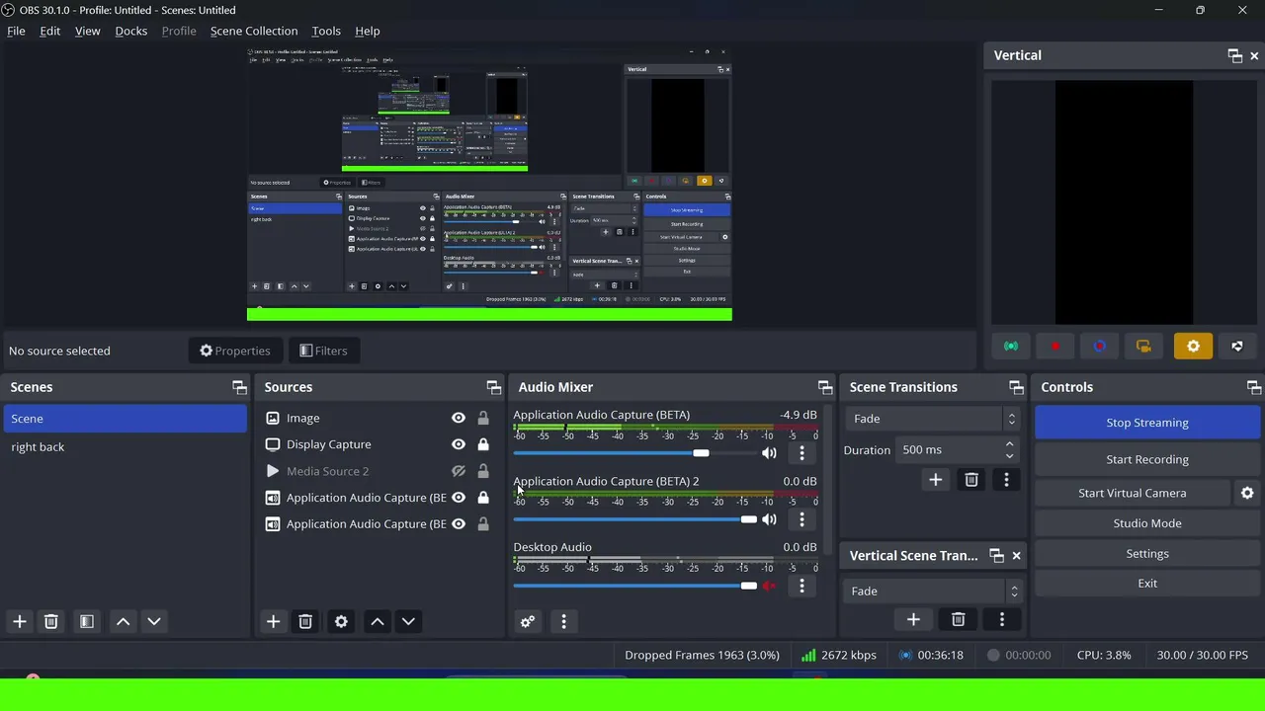This screenshot has height=711, width=1265.
Task: Show the Media Source 2 source
Action: pyautogui.click(x=459, y=471)
